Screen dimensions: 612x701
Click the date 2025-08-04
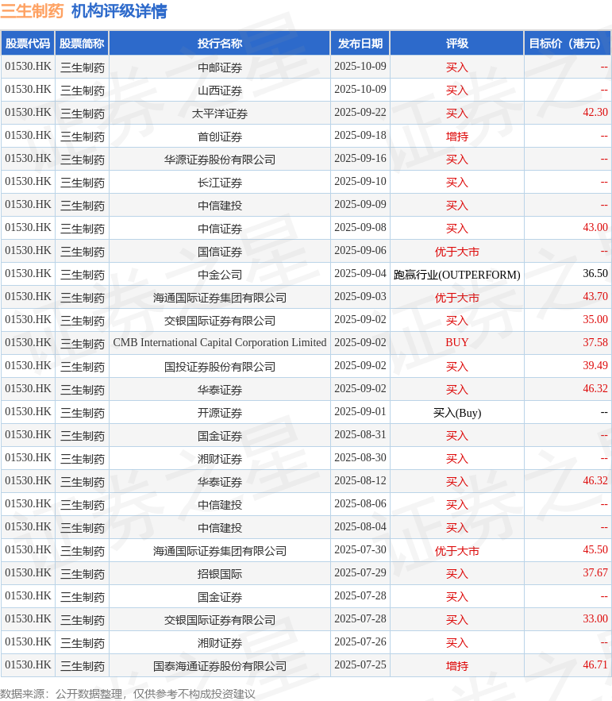click(360, 526)
